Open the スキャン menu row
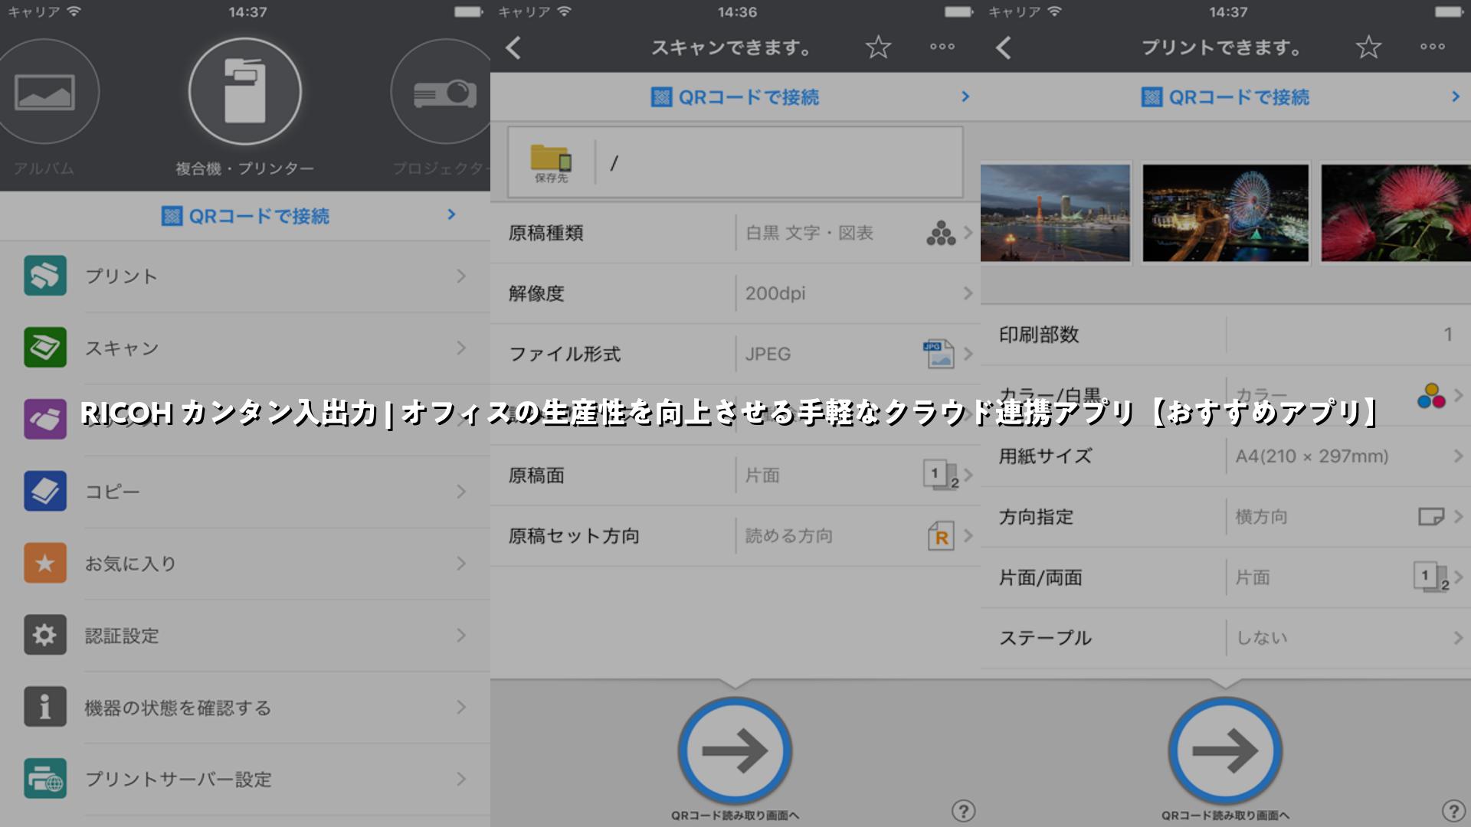The height and width of the screenshot is (827, 1471). coord(245,348)
